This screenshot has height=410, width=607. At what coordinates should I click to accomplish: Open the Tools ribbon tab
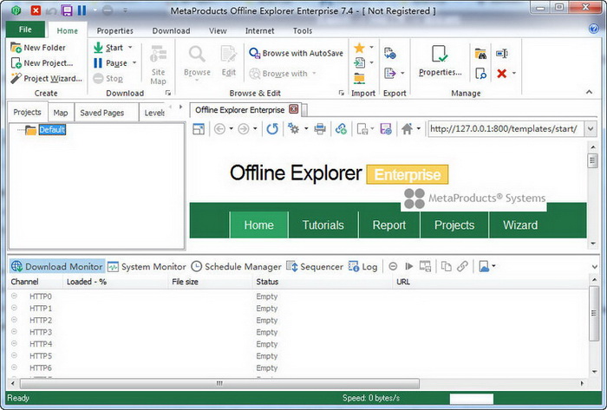303,30
